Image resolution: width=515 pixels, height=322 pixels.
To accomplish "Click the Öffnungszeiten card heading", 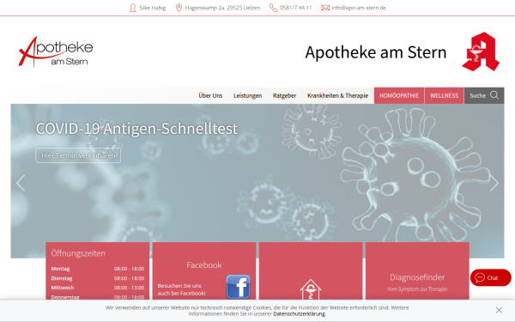I will tap(78, 253).
